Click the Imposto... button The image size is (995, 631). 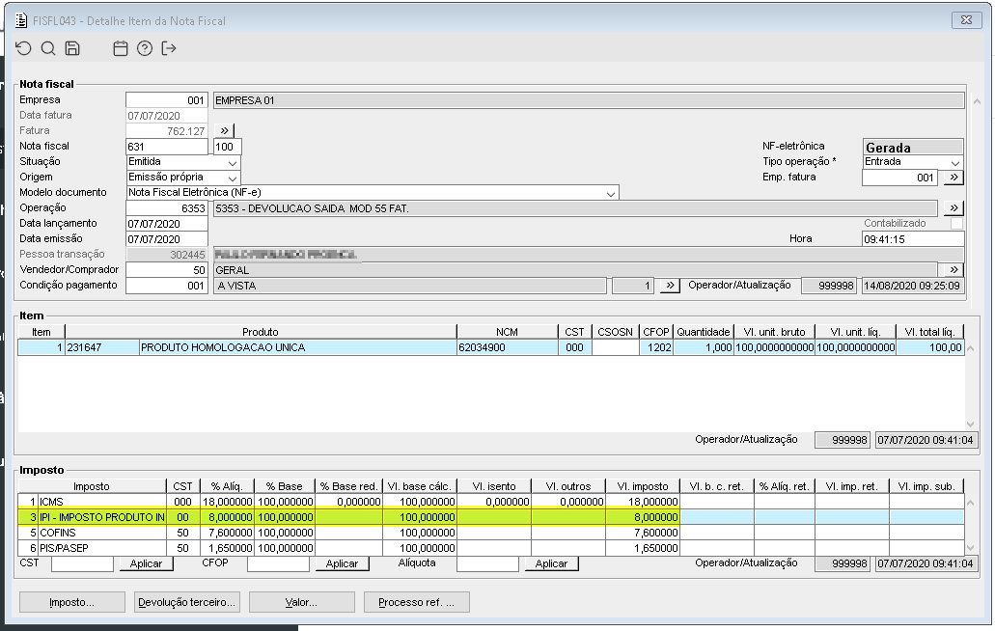pos(71,602)
